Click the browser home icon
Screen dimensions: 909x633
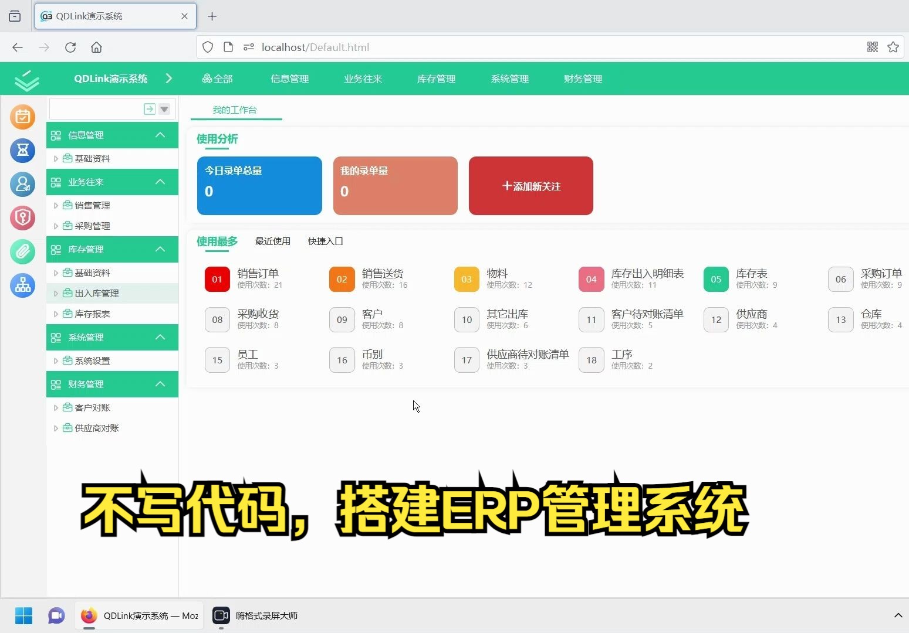coord(96,47)
